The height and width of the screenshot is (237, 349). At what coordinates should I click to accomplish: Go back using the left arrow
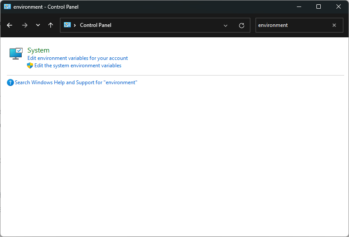point(10,25)
